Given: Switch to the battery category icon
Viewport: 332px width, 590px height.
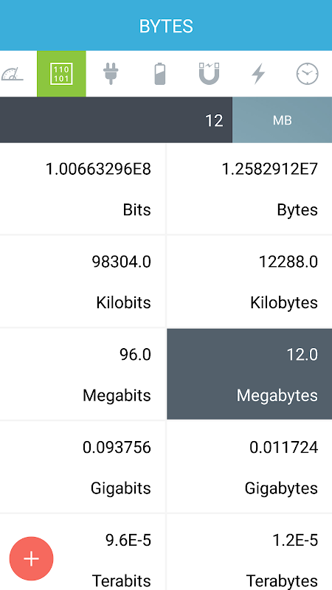Looking at the screenshot, I should 160,74.
